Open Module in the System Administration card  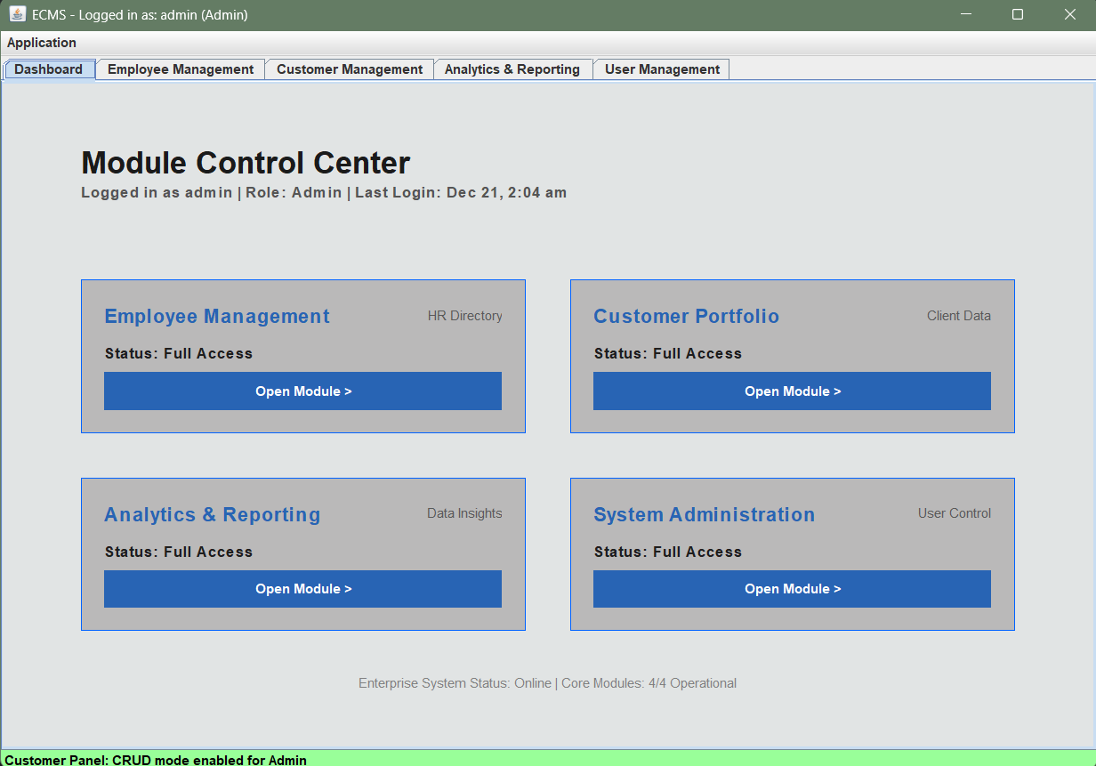tap(792, 589)
